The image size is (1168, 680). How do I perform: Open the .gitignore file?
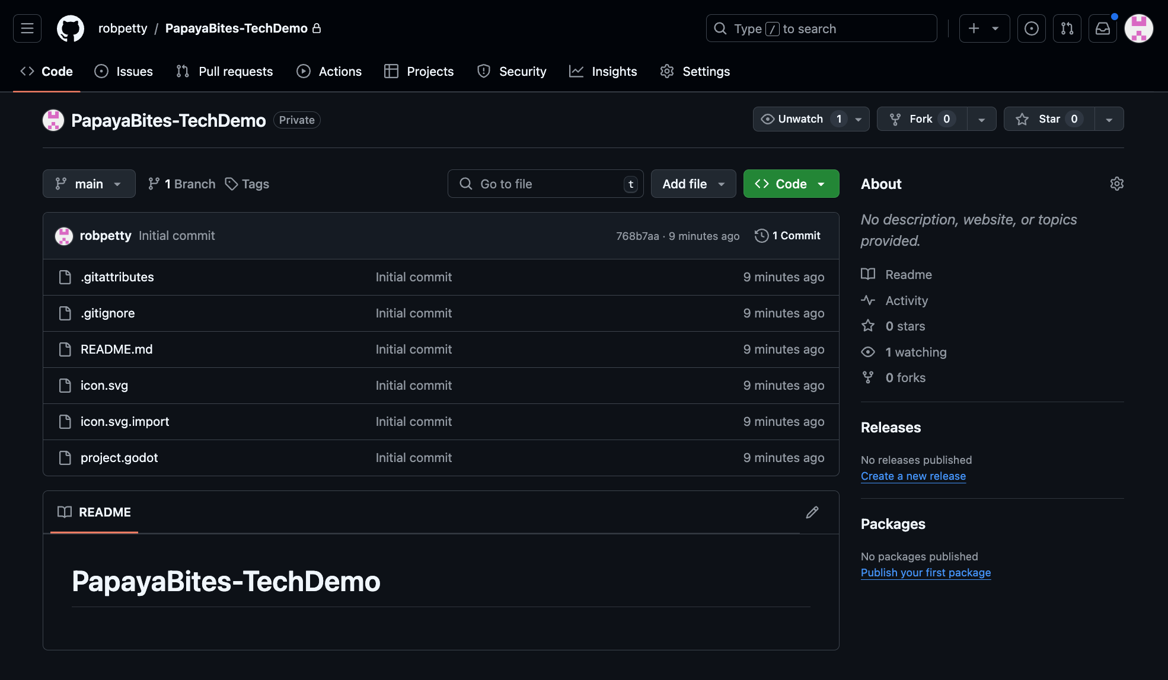click(108, 313)
